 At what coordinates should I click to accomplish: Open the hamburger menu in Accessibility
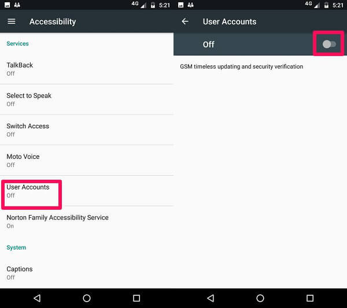pyautogui.click(x=12, y=21)
